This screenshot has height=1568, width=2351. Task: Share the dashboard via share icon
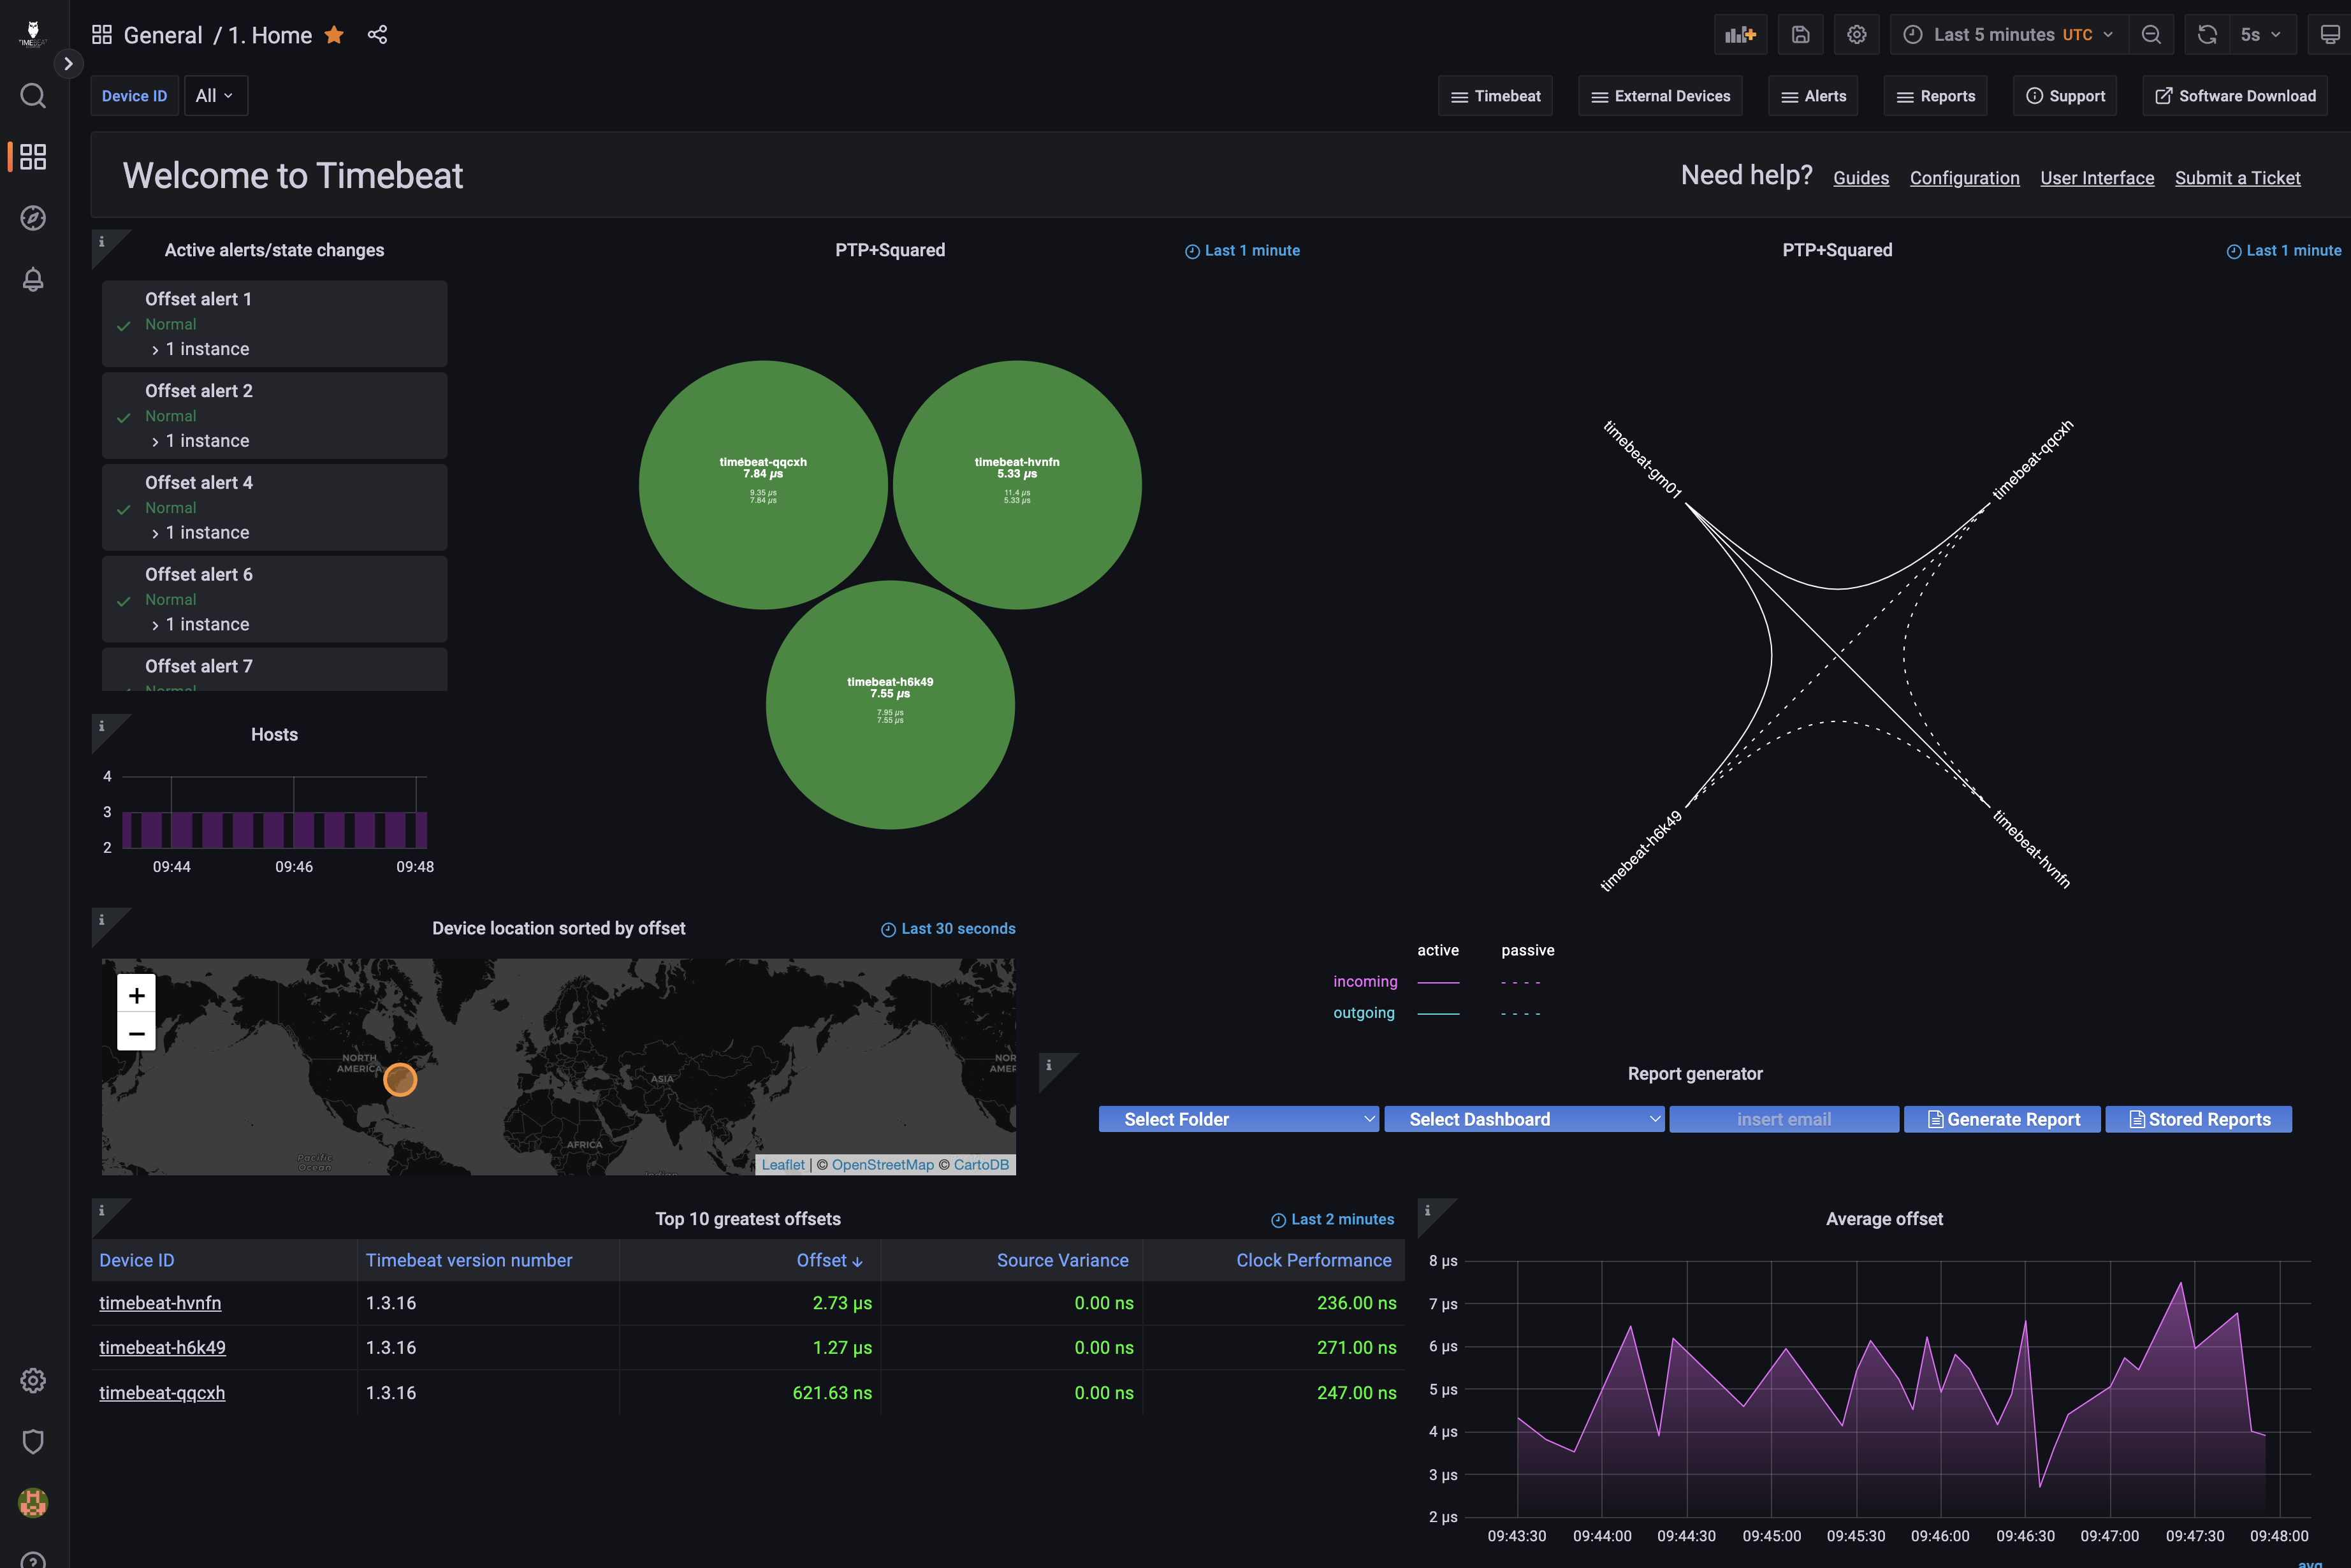click(377, 35)
